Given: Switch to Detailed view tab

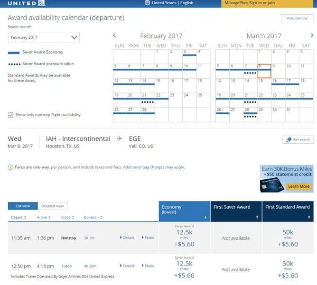Looking at the screenshot, I should click(x=52, y=206).
